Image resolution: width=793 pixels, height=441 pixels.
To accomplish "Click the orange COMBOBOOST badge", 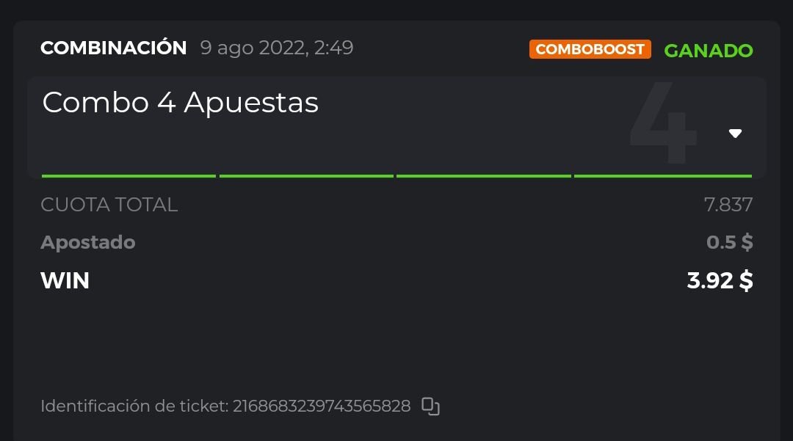I will (590, 49).
